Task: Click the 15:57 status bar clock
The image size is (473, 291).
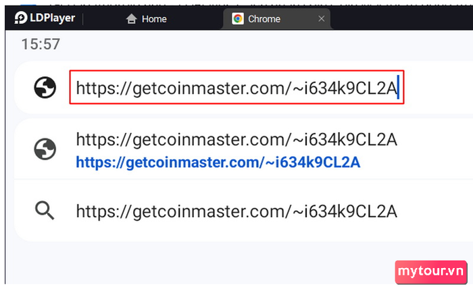Action: coord(41,45)
